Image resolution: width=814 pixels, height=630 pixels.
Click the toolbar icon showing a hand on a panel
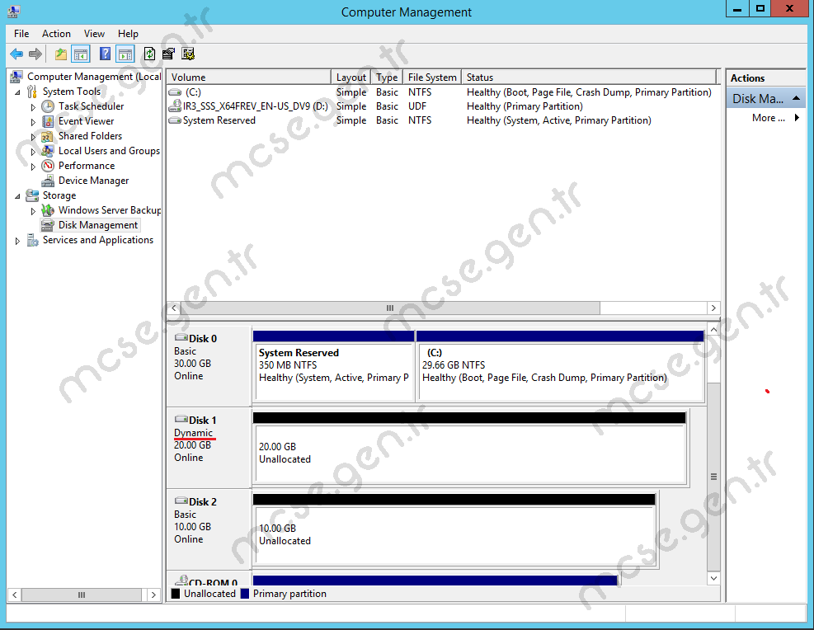tap(169, 54)
